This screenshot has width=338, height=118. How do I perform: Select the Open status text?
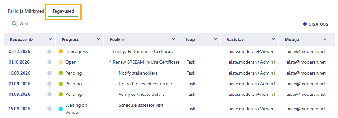[71, 62]
